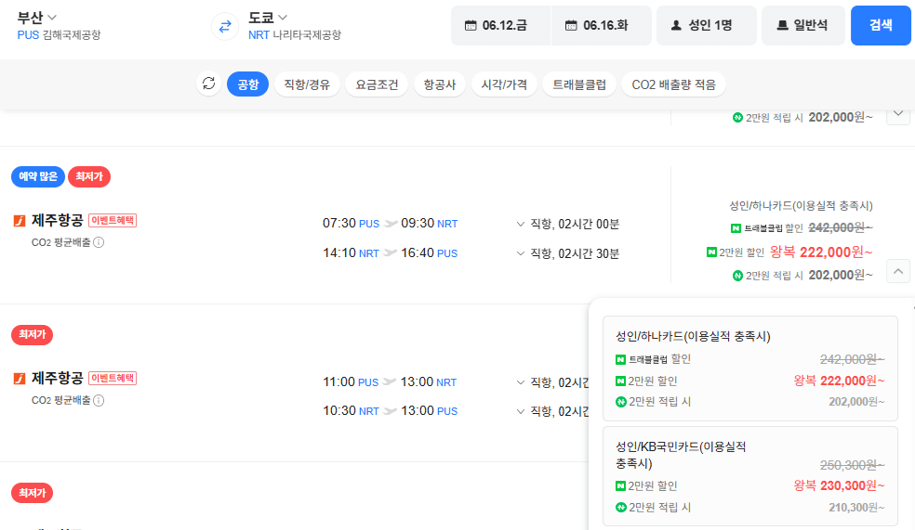Click the Jeju Air logo on 11:00 flight
915x530 pixels.
(20, 379)
